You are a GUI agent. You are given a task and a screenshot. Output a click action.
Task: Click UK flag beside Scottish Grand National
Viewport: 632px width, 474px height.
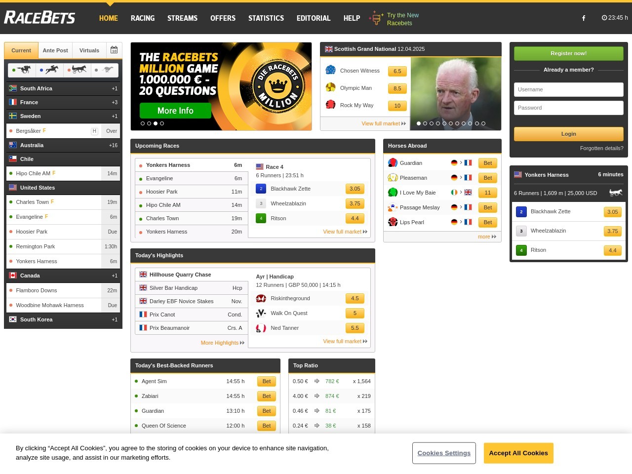click(328, 49)
